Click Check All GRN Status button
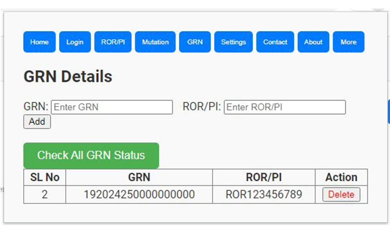This screenshot has height=244, width=390. pyautogui.click(x=91, y=156)
